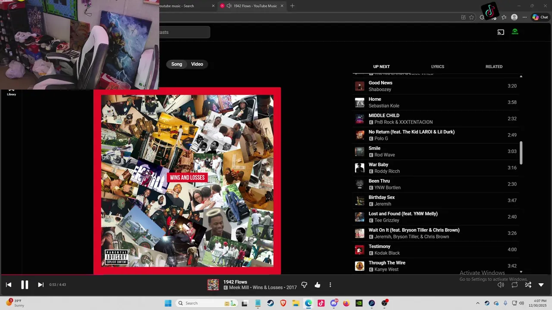Open Meek Mill artist link in player bar
The height and width of the screenshot is (310, 552).
(x=239, y=288)
